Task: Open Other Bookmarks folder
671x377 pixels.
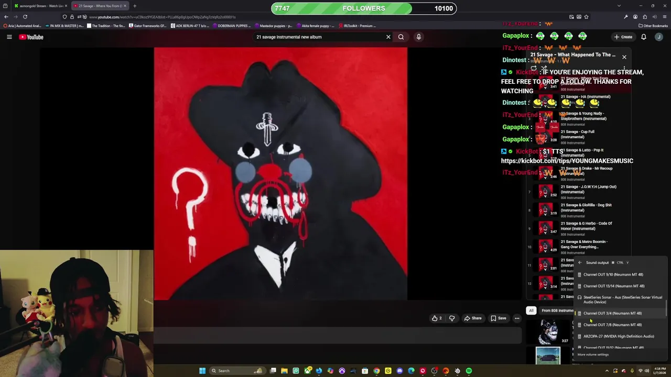Action: click(x=653, y=26)
